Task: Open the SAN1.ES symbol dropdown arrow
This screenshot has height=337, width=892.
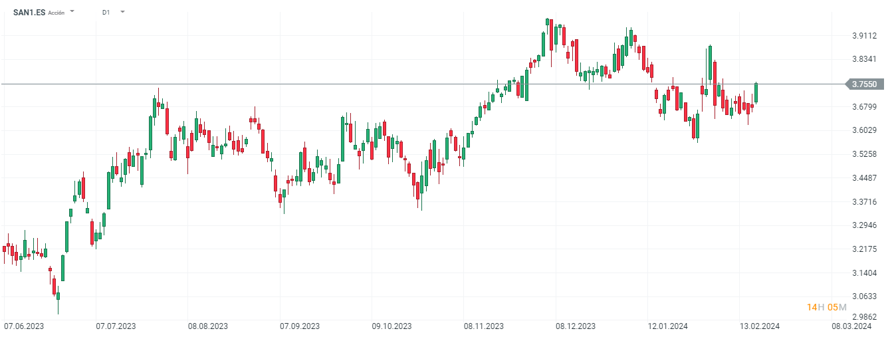Action: [72, 12]
